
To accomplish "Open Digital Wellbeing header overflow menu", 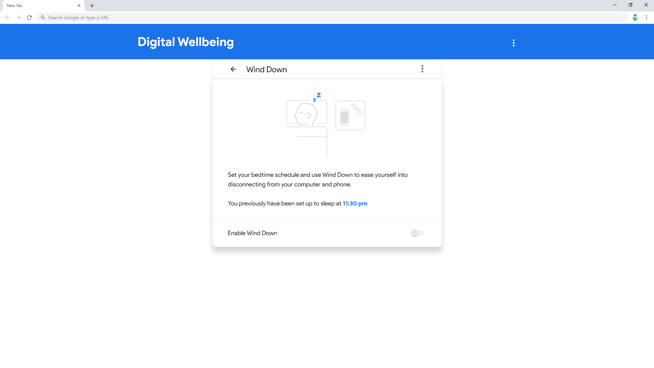I will click(513, 43).
